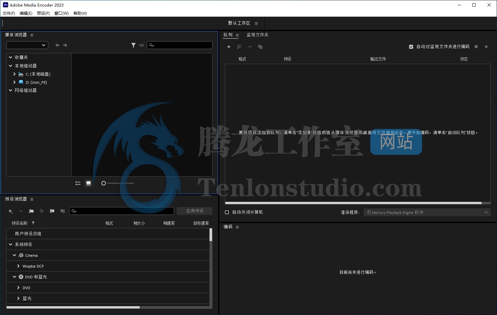
Task: Collapse the network drives (网络驱动器) node
Action: 10,90
